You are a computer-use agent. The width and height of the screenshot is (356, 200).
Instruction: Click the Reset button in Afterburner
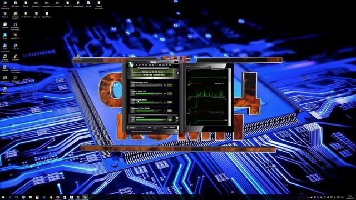click(x=165, y=127)
